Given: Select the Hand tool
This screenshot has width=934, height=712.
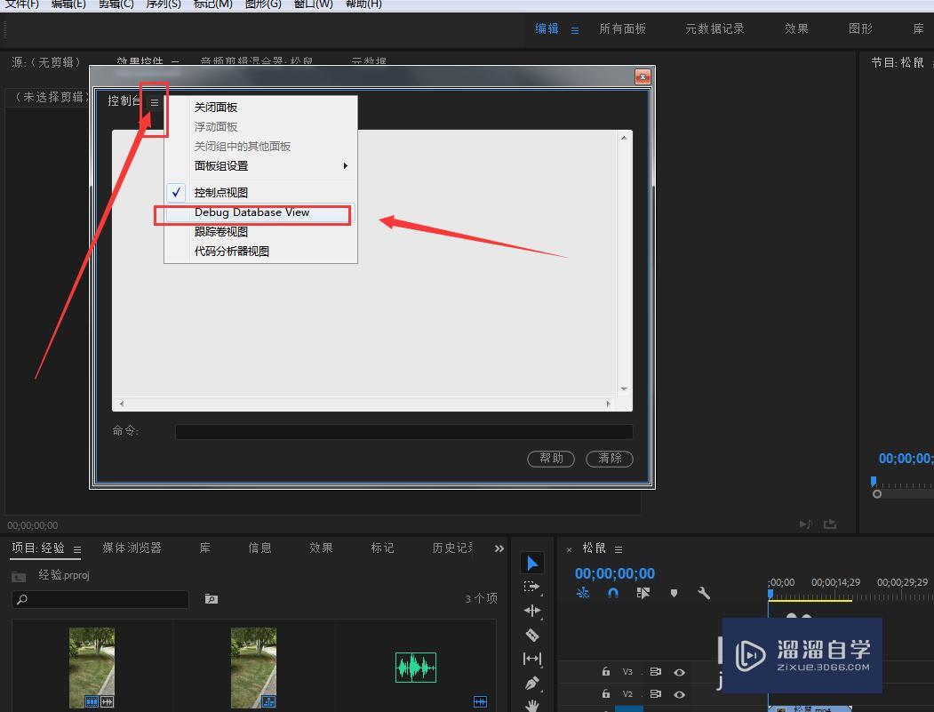Looking at the screenshot, I should click(532, 706).
